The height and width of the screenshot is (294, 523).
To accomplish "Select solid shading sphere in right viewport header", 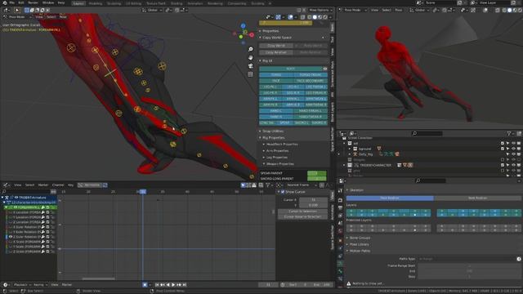I will 509,11.
